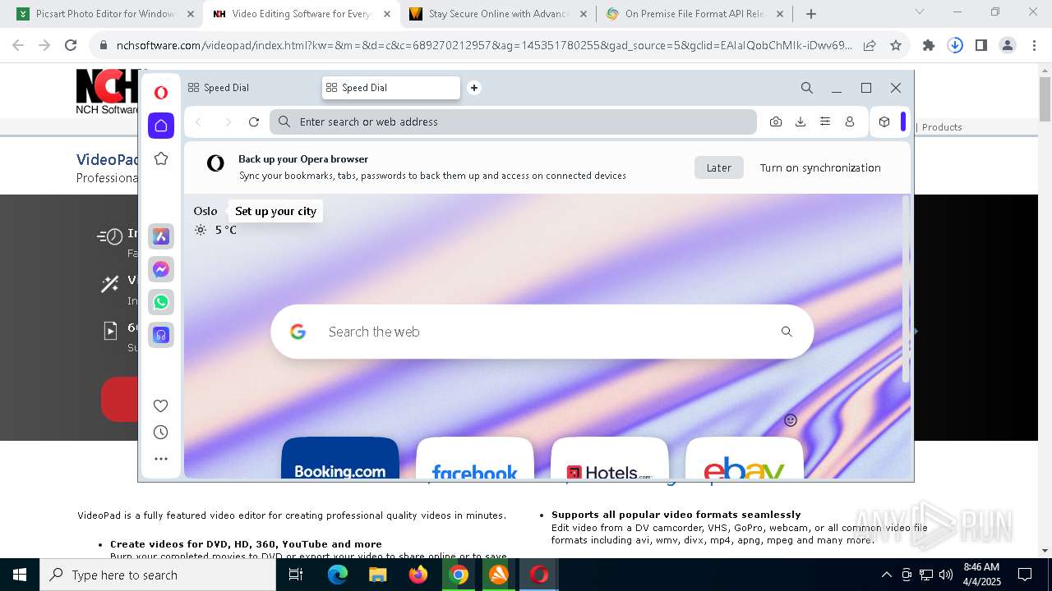Open the Facebook speed dial tile
The width and height of the screenshot is (1052, 591).
475,458
